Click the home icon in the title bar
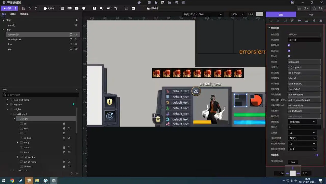 coord(139,2)
